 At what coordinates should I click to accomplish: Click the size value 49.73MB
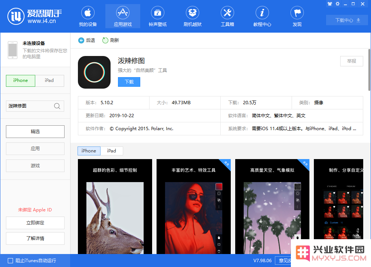[181, 103]
